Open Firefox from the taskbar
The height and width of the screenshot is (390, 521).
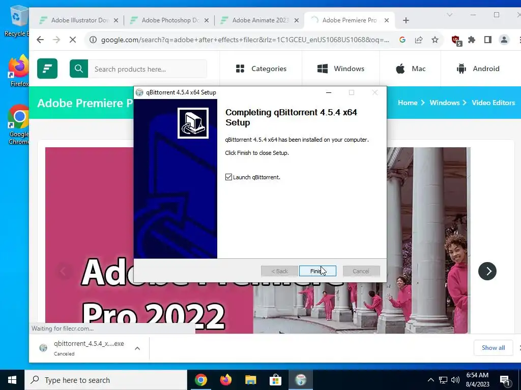tap(225, 380)
